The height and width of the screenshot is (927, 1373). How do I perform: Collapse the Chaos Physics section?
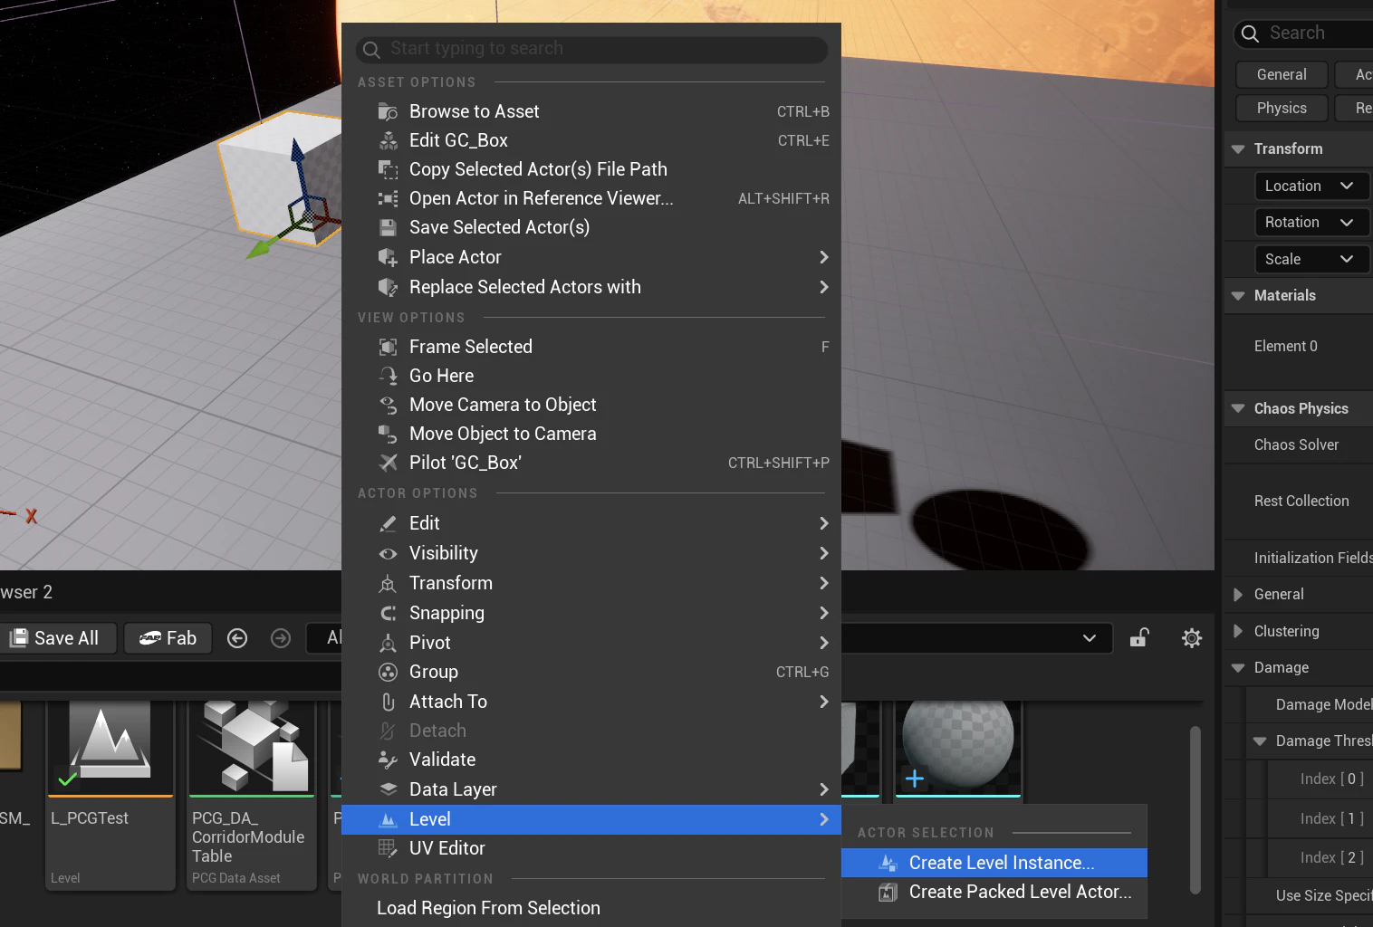click(x=1238, y=408)
